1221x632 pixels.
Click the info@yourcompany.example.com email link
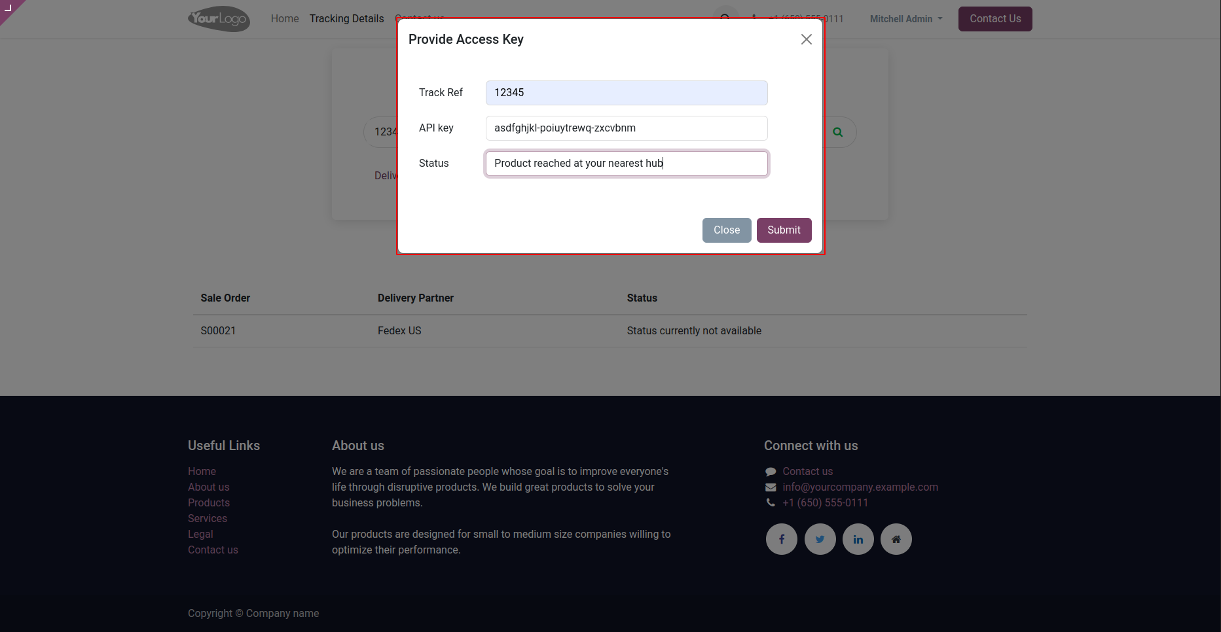pos(860,487)
